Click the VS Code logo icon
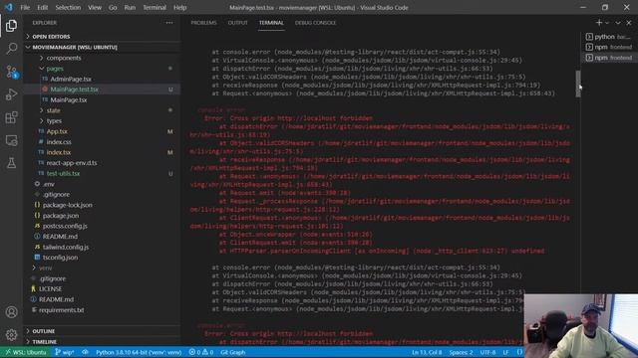The image size is (638, 358). coord(9,7)
